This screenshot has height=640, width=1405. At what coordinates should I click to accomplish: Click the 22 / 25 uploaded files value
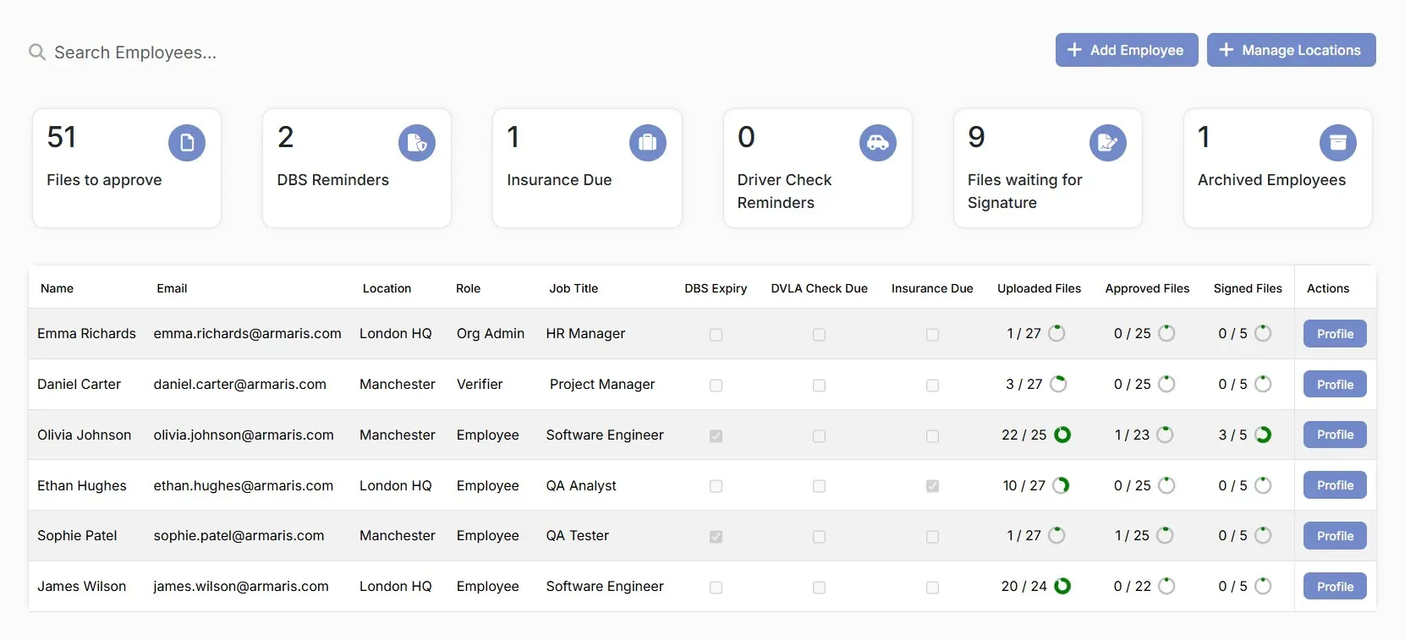tap(1024, 435)
